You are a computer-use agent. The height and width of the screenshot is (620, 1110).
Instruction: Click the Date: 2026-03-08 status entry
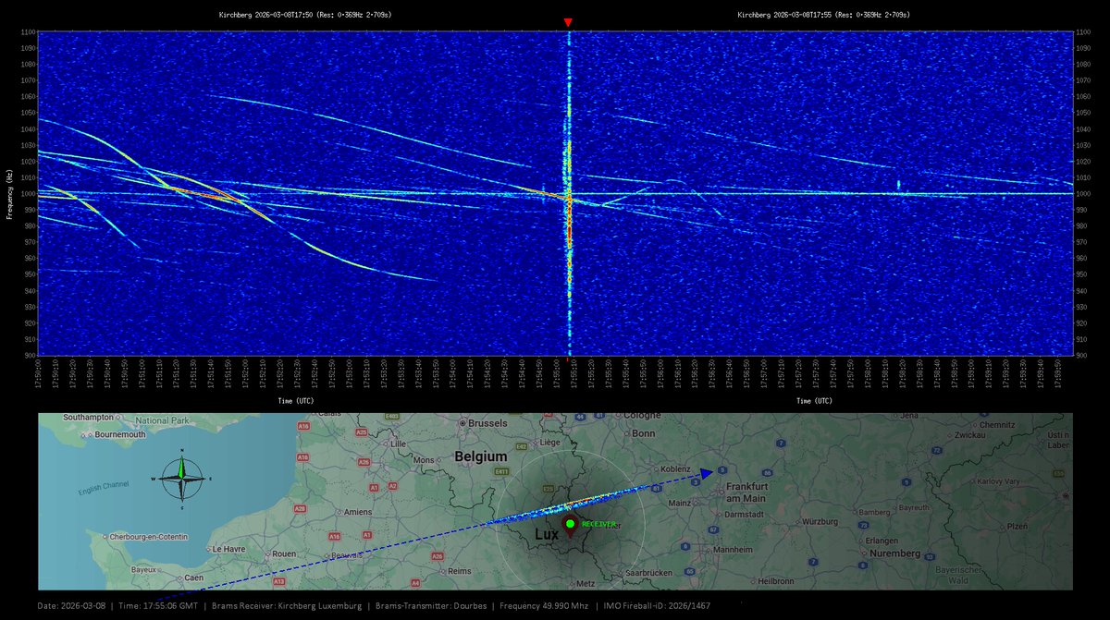pos(71,606)
